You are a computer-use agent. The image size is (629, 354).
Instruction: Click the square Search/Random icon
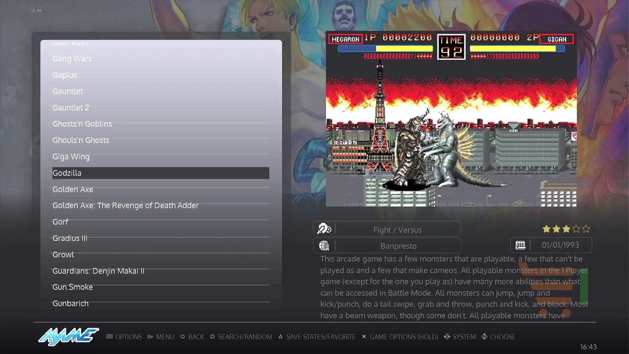[212, 337]
